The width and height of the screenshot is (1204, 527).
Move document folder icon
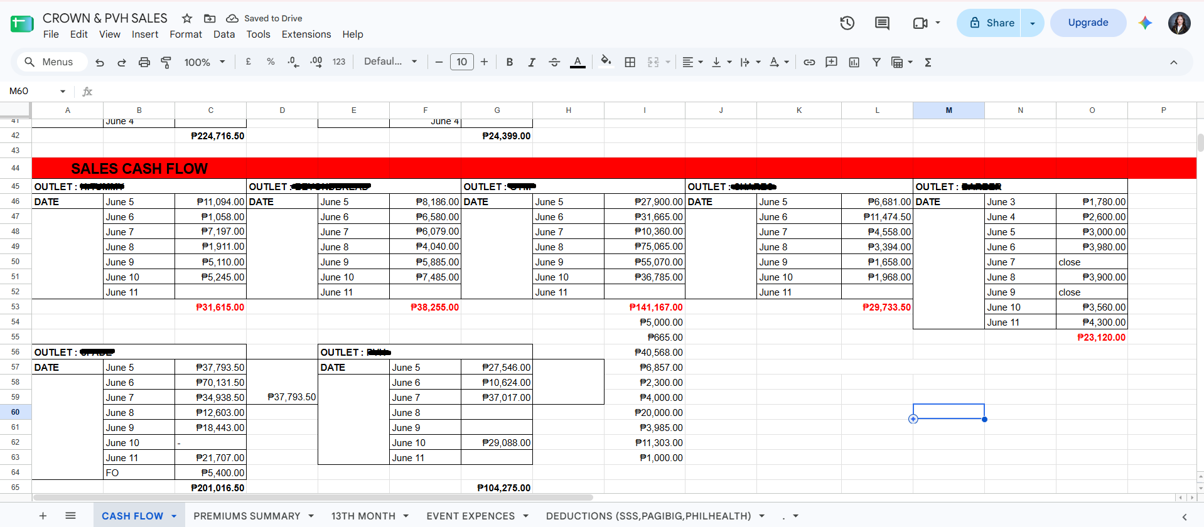tap(210, 18)
